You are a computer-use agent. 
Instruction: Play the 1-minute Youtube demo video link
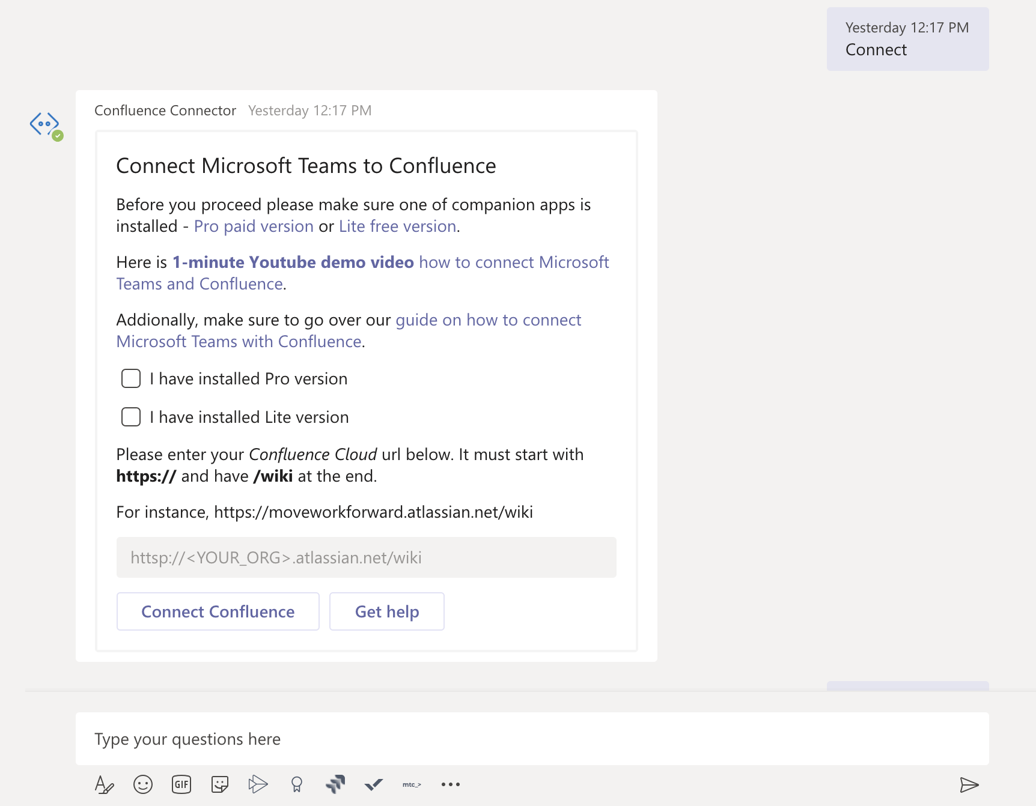point(293,262)
